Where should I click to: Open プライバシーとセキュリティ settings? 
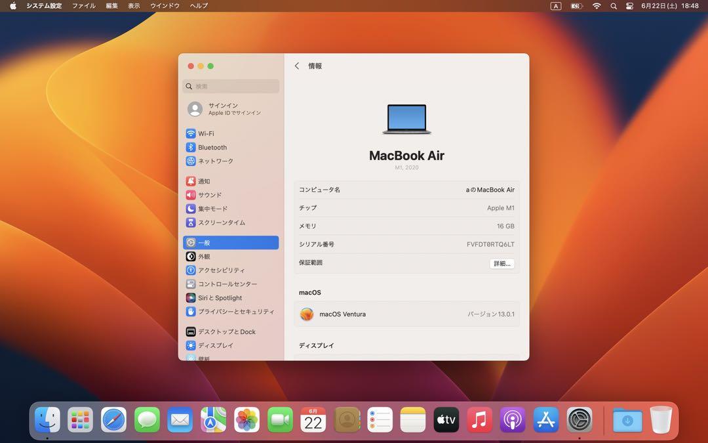click(x=231, y=312)
